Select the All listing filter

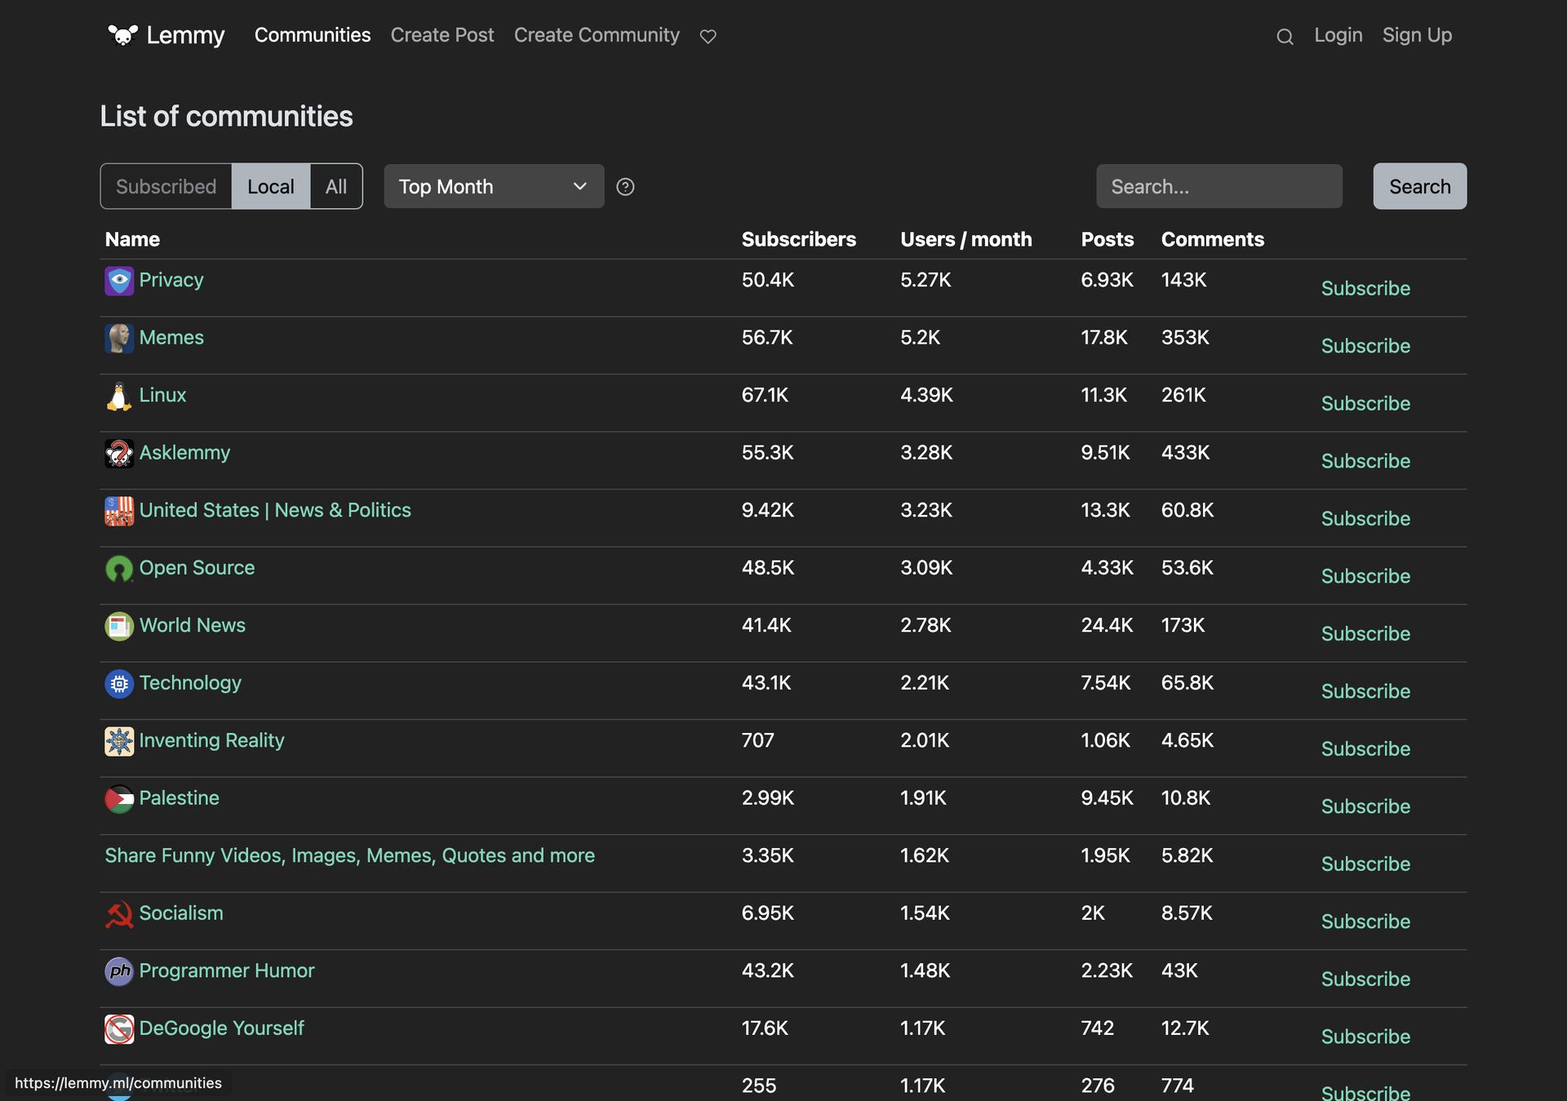[x=336, y=187]
